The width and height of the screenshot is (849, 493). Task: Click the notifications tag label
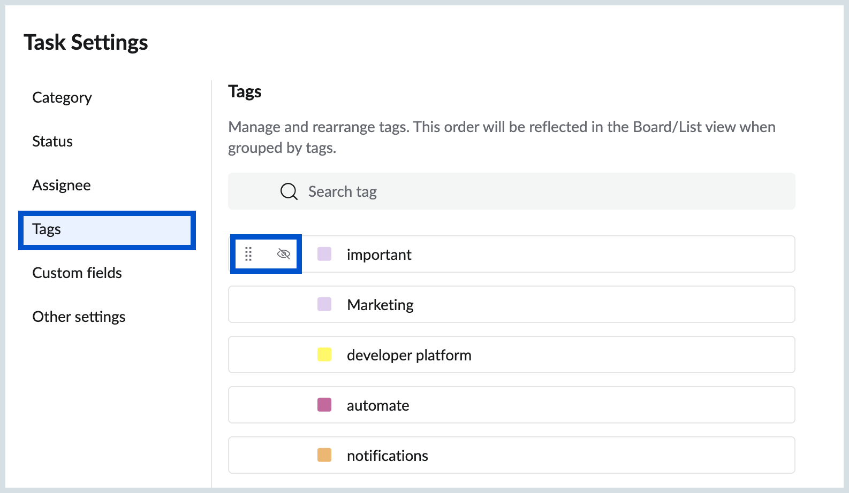(388, 456)
